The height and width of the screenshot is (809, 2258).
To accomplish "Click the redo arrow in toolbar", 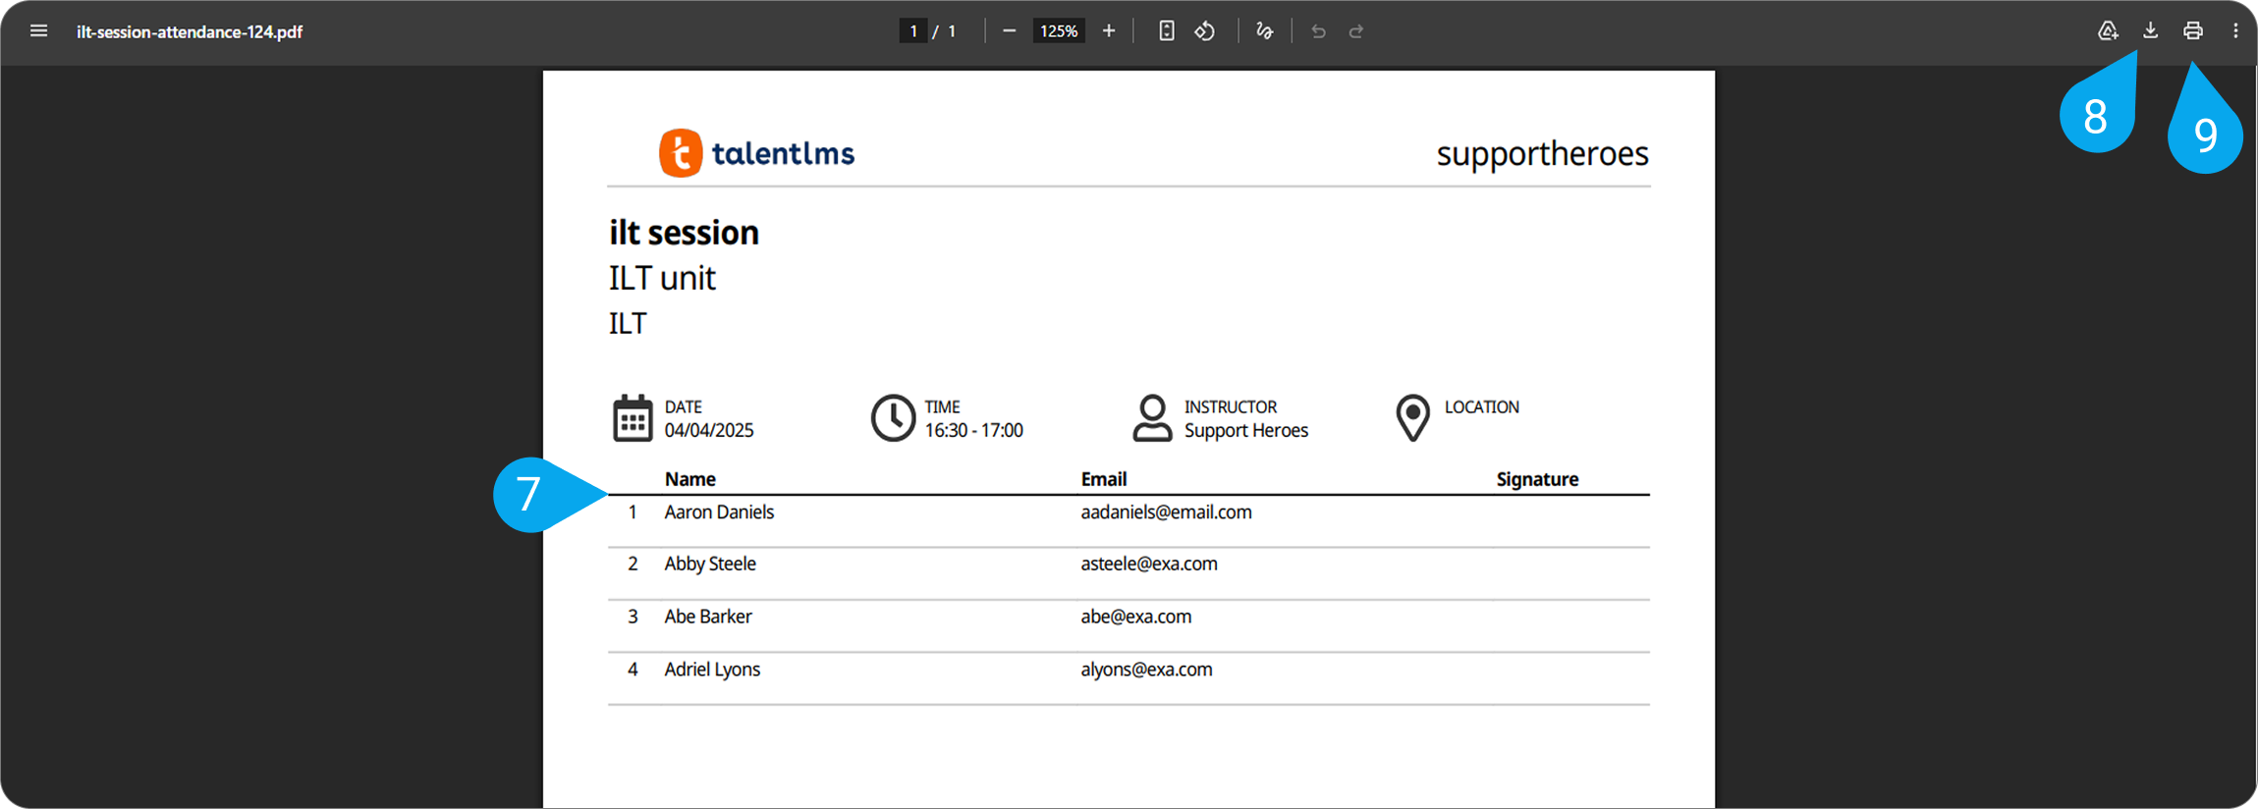I will coord(1356,31).
